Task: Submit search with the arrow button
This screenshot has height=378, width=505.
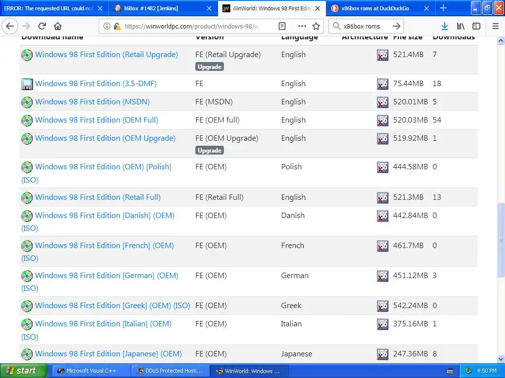Action: [397, 26]
